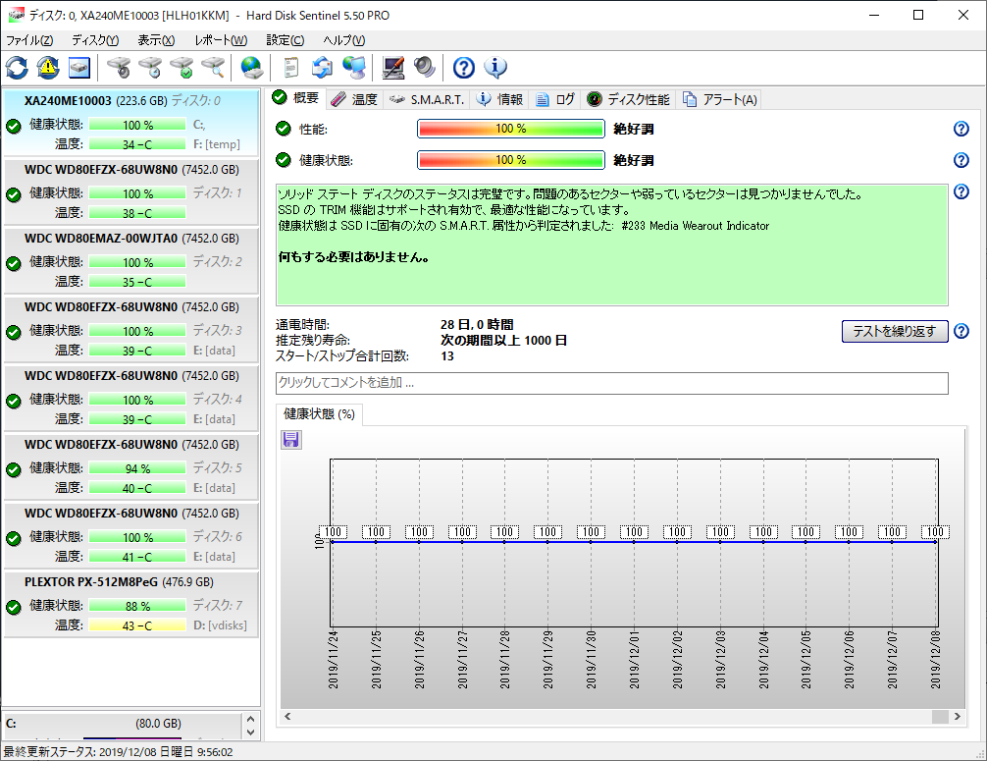Image resolution: width=987 pixels, height=761 pixels.
Task: Select the WDC WD80EFZX disk labeled ディスク: 5
Action: click(x=131, y=466)
